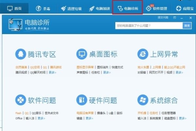This screenshot has height=131, width=196.
Task: Open the 上网异常 IE browser icon
Action: point(143,54)
